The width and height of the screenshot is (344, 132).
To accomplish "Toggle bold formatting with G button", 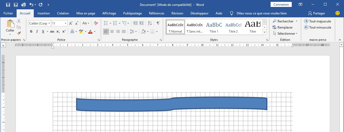I will coord(31,31).
